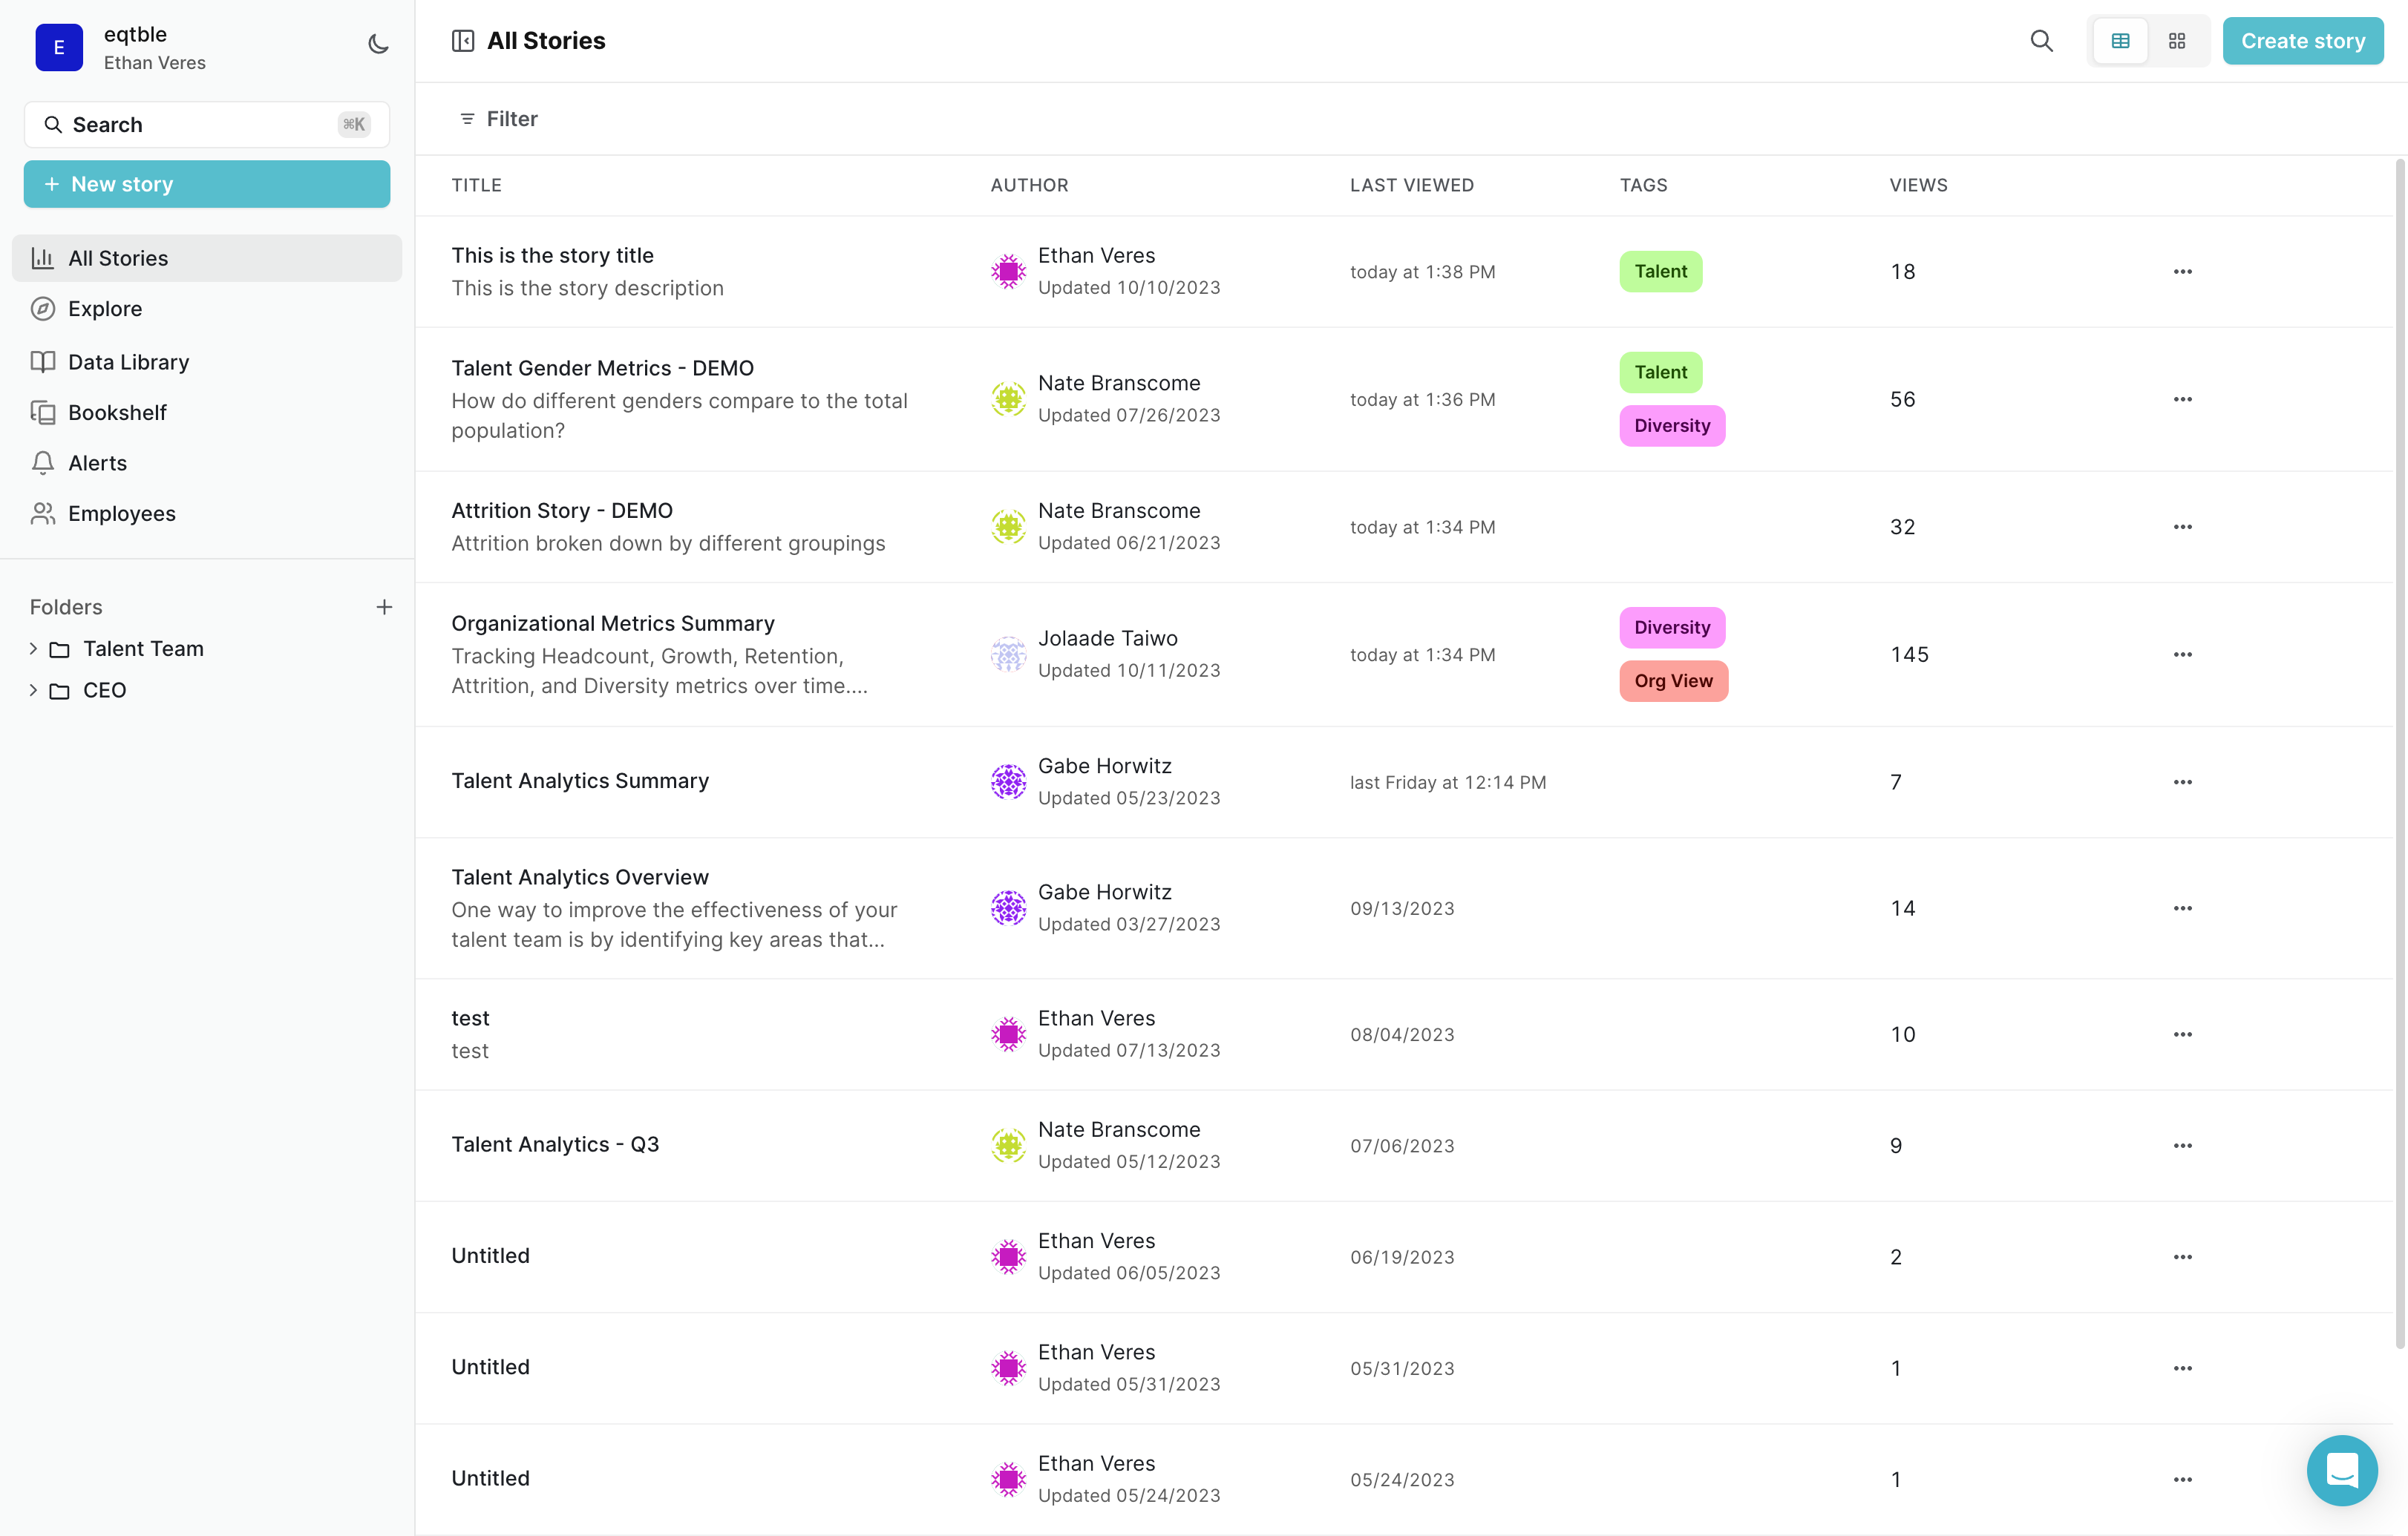Image resolution: width=2408 pixels, height=1536 pixels.
Task: Expand the CEO folder
Action: pos(31,689)
